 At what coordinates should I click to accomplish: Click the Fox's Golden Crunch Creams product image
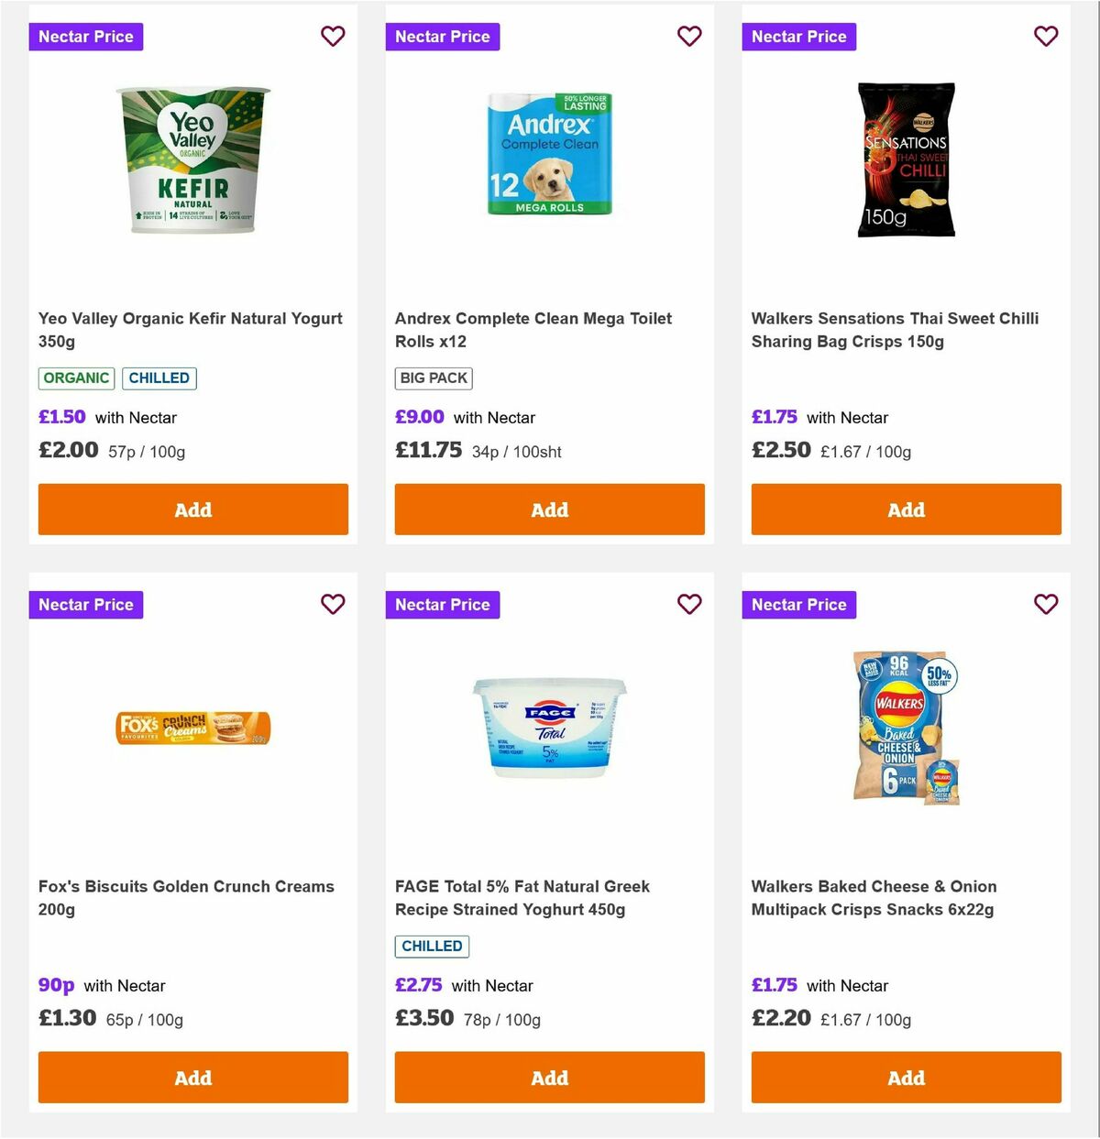click(192, 728)
